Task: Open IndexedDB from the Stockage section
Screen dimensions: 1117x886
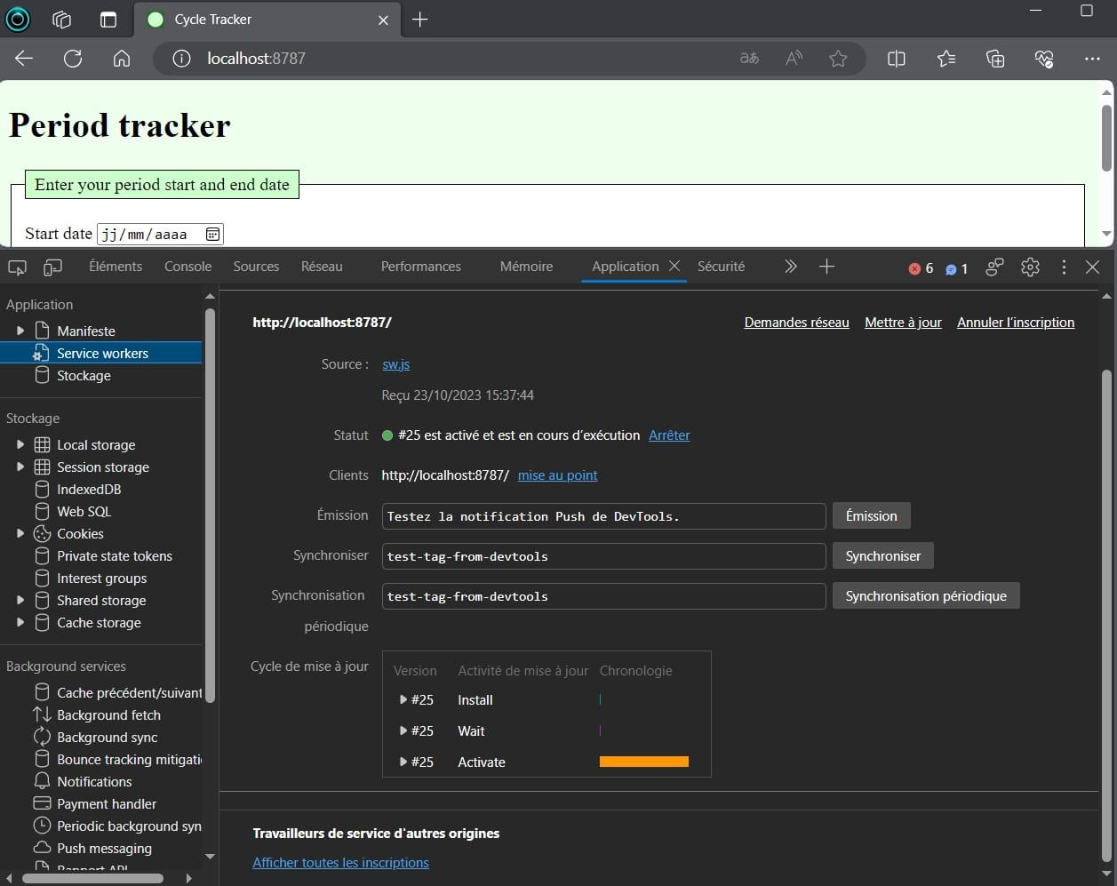Action: click(88, 489)
